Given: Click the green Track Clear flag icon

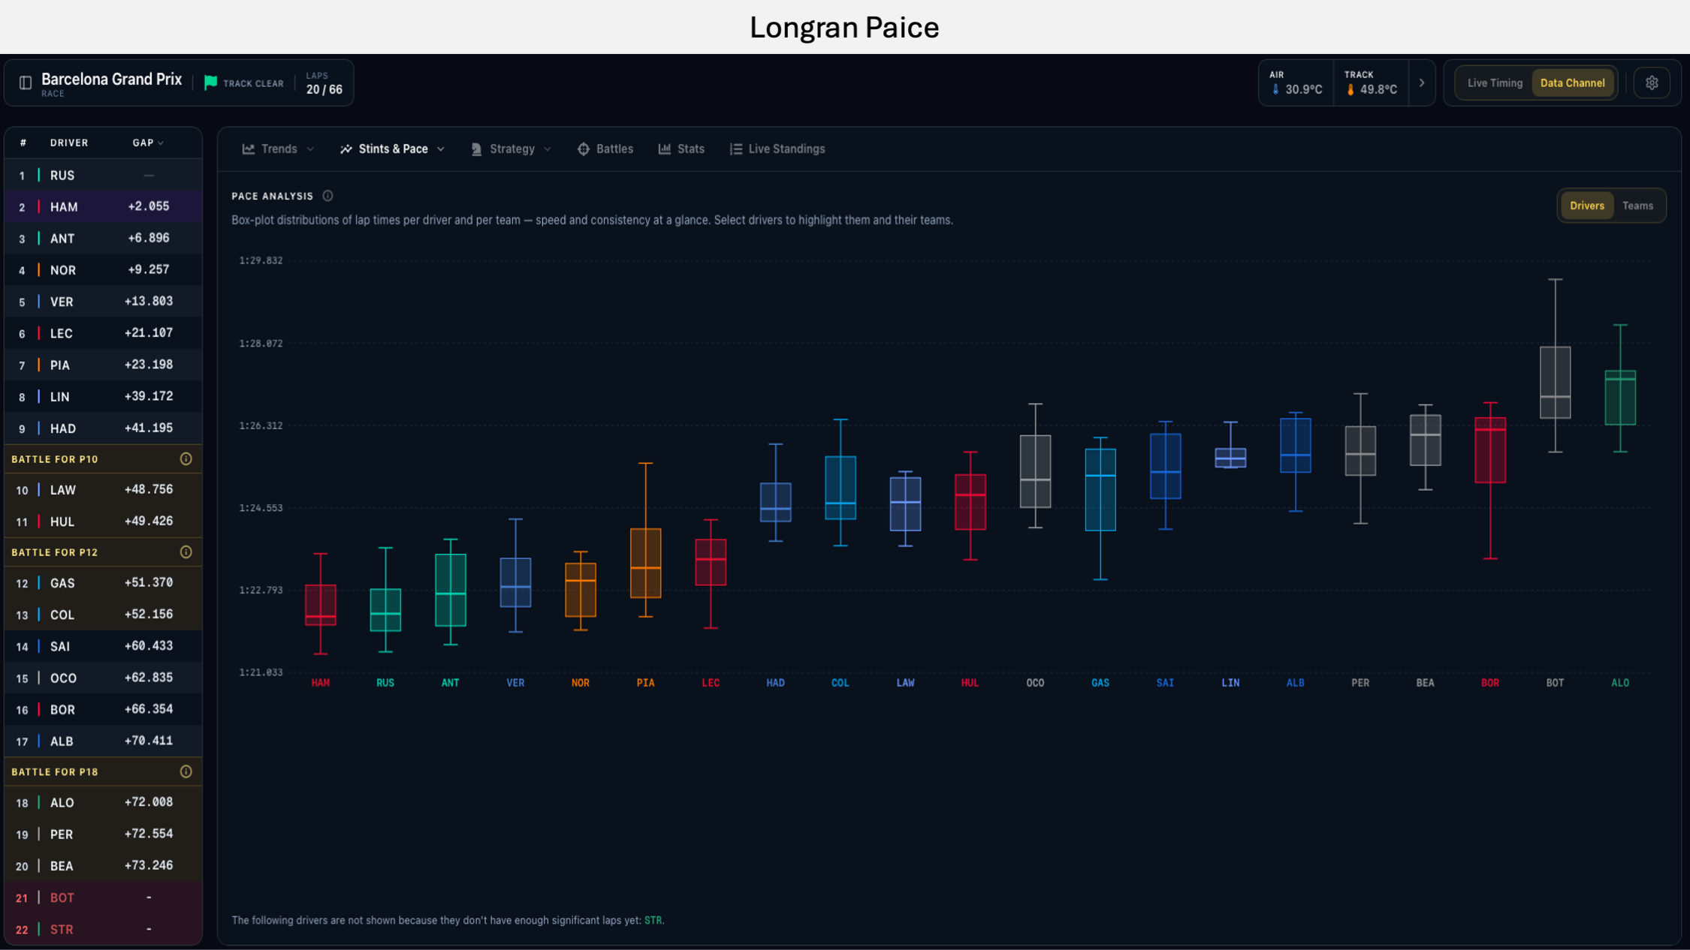Looking at the screenshot, I should coord(211,83).
